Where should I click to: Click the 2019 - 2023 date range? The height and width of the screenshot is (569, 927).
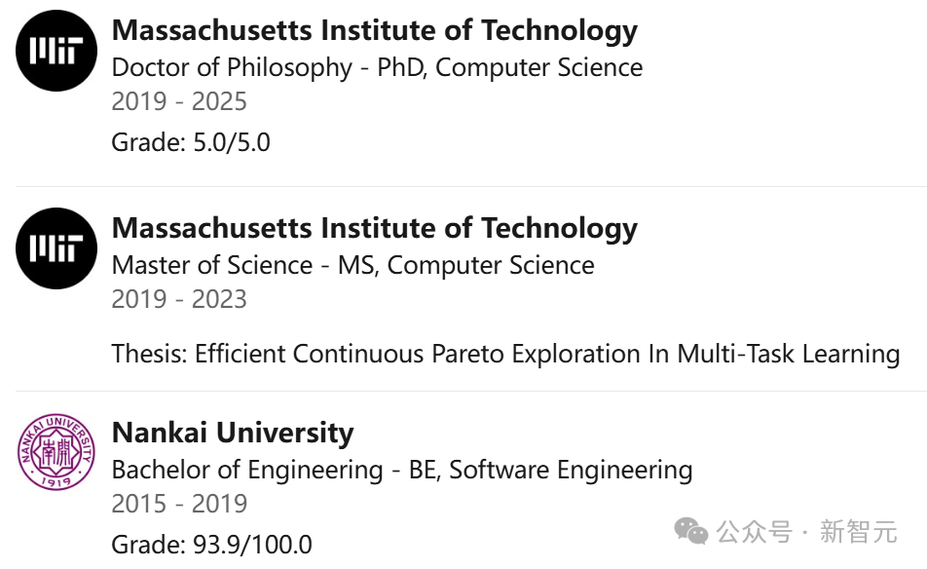pos(179,299)
